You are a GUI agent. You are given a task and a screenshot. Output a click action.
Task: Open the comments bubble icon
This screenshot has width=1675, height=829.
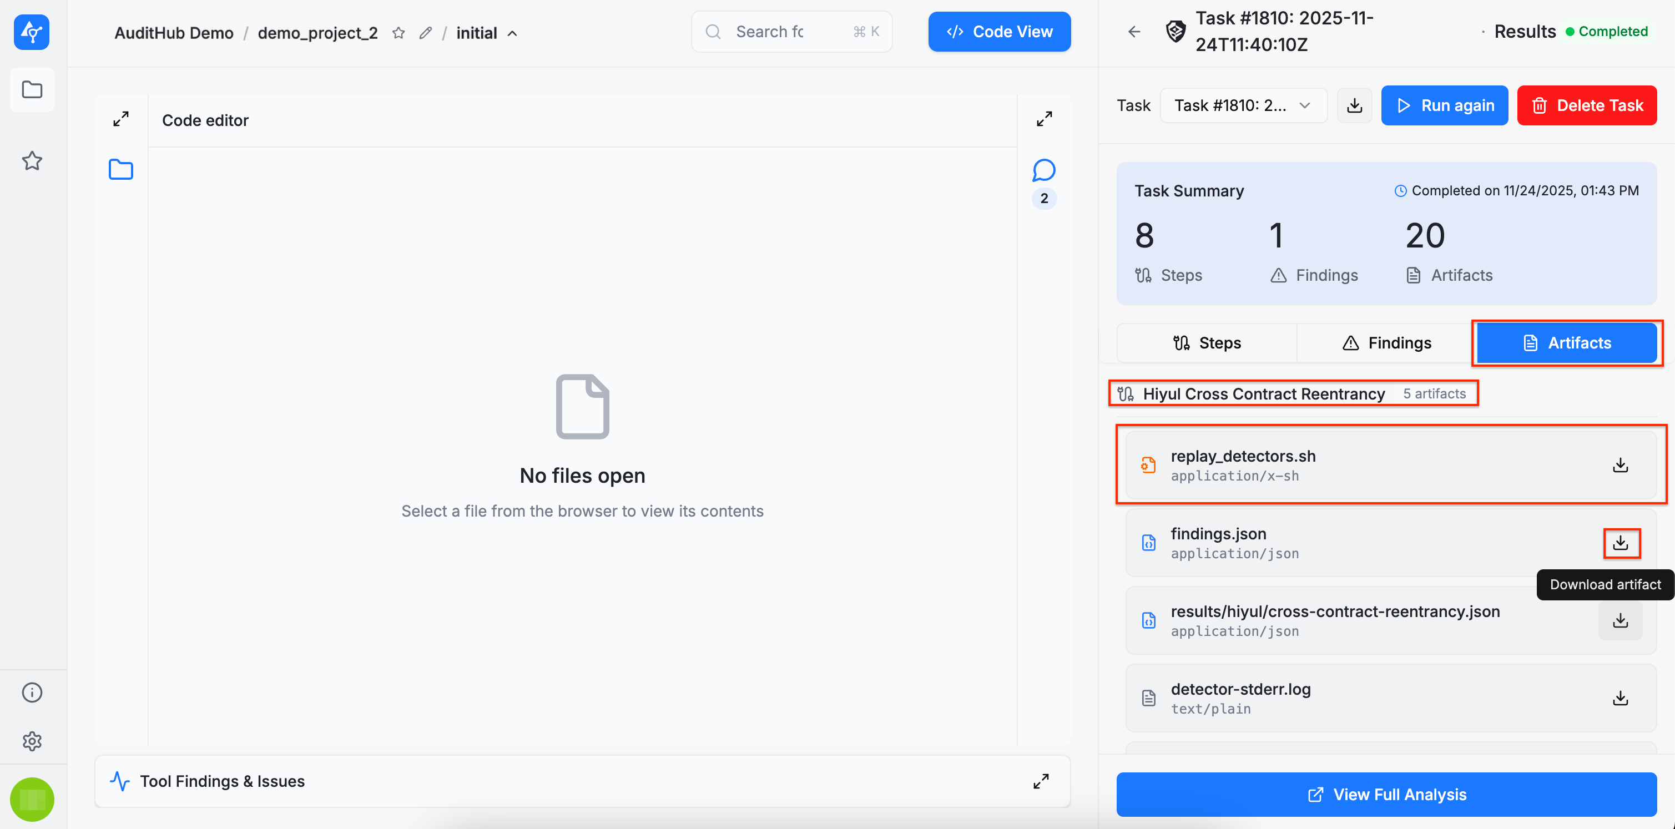click(x=1043, y=170)
